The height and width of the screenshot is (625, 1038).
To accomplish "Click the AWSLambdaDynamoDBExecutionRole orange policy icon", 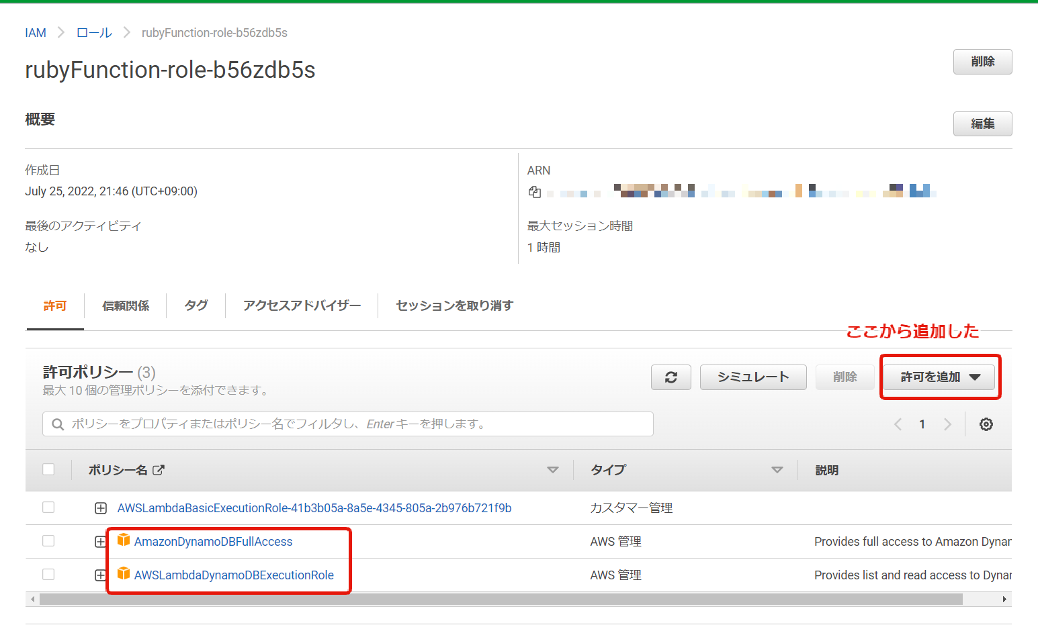I will click(124, 573).
